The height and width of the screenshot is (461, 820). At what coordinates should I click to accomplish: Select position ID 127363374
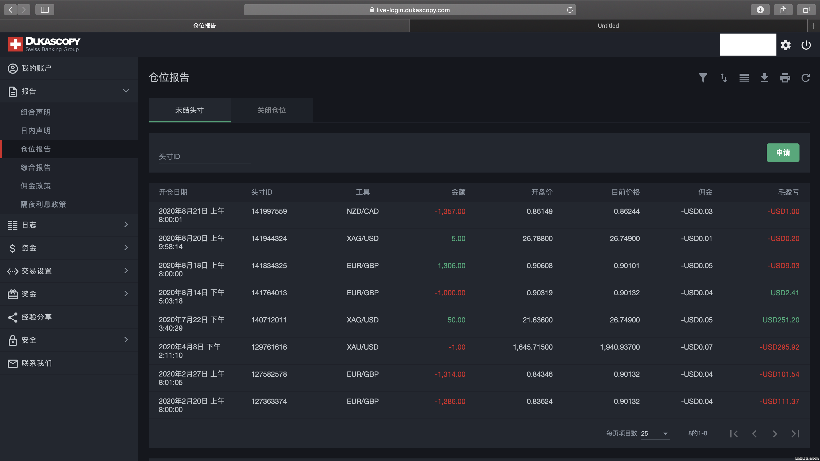point(269,402)
